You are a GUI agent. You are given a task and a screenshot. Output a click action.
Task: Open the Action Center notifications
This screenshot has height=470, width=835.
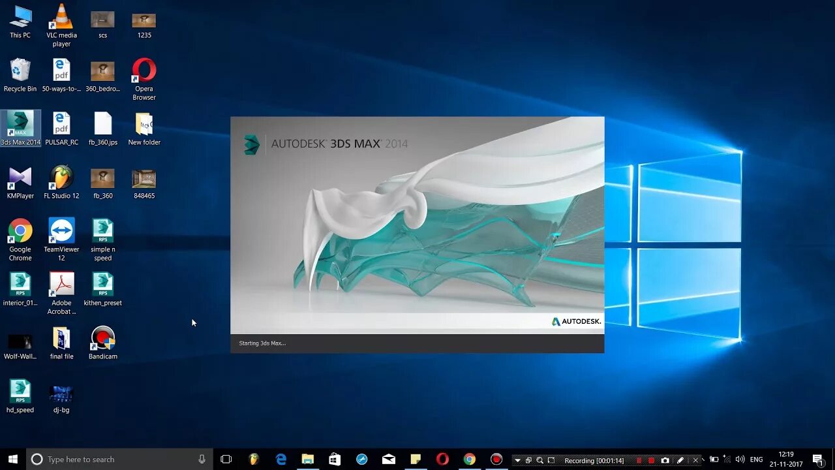tap(817, 459)
